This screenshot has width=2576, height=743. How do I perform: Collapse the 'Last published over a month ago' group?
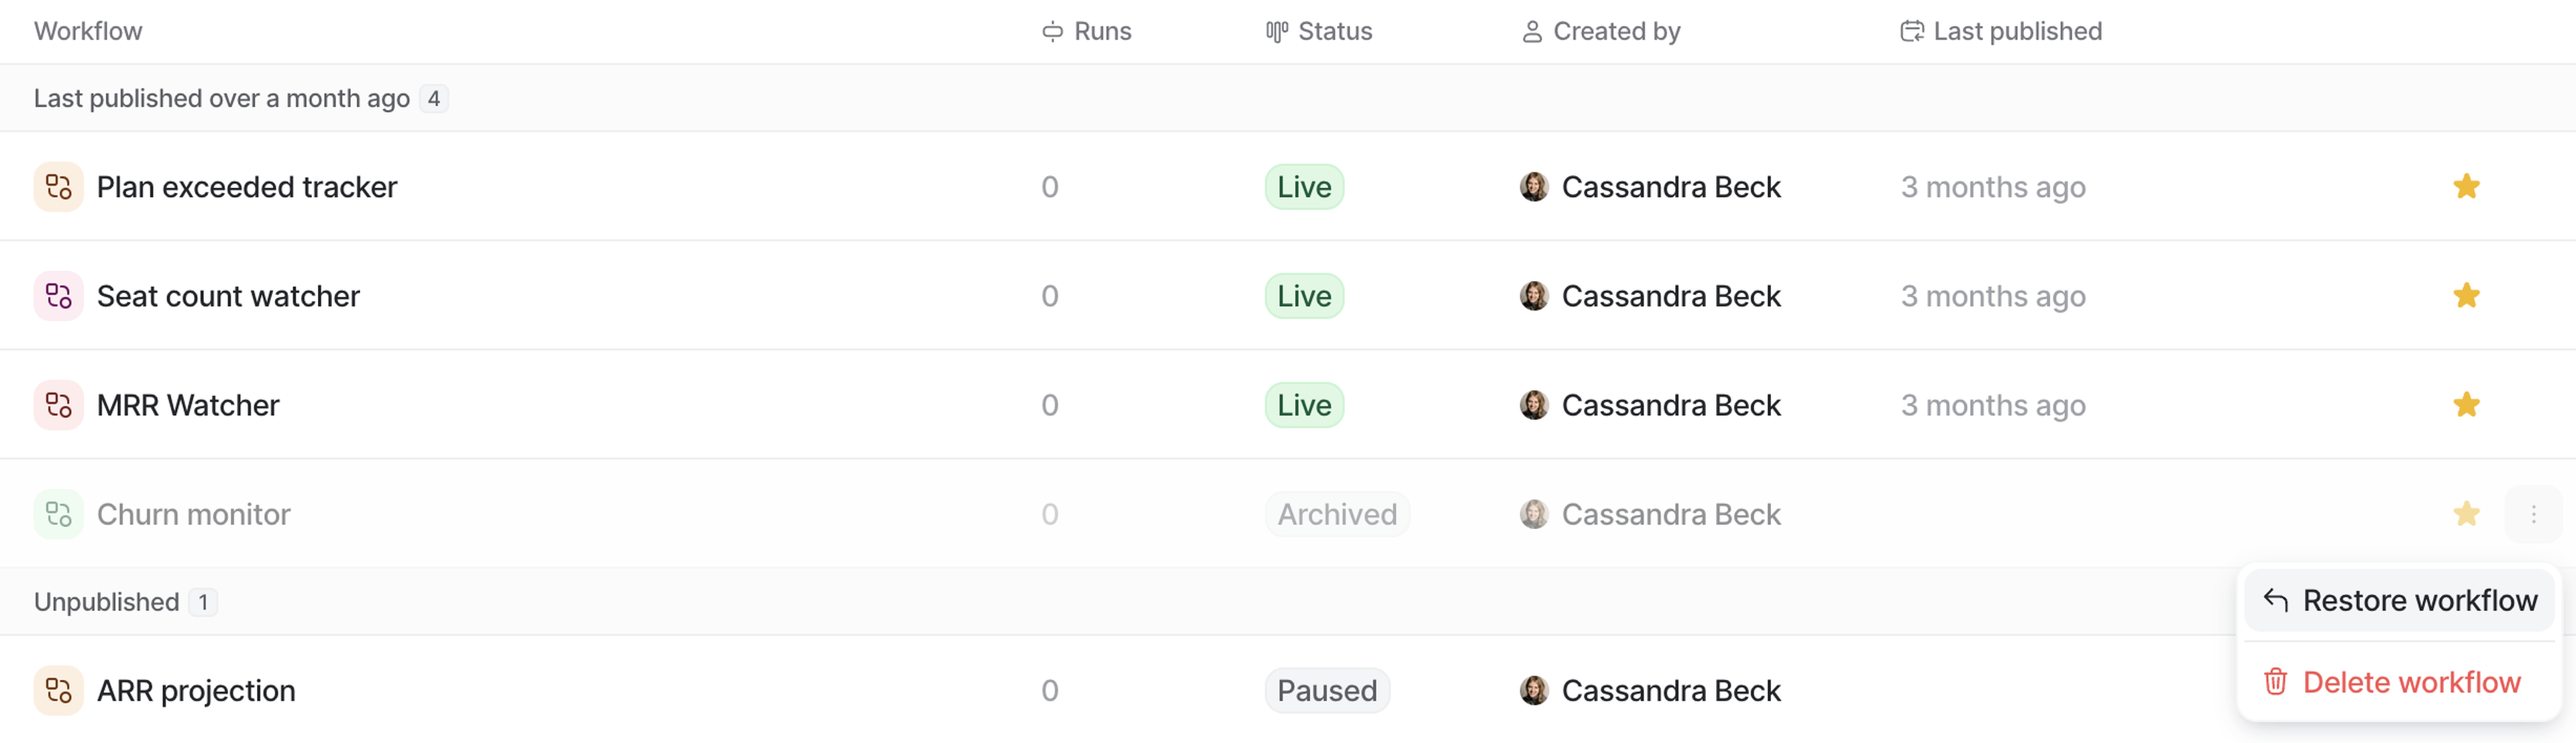pos(221,98)
